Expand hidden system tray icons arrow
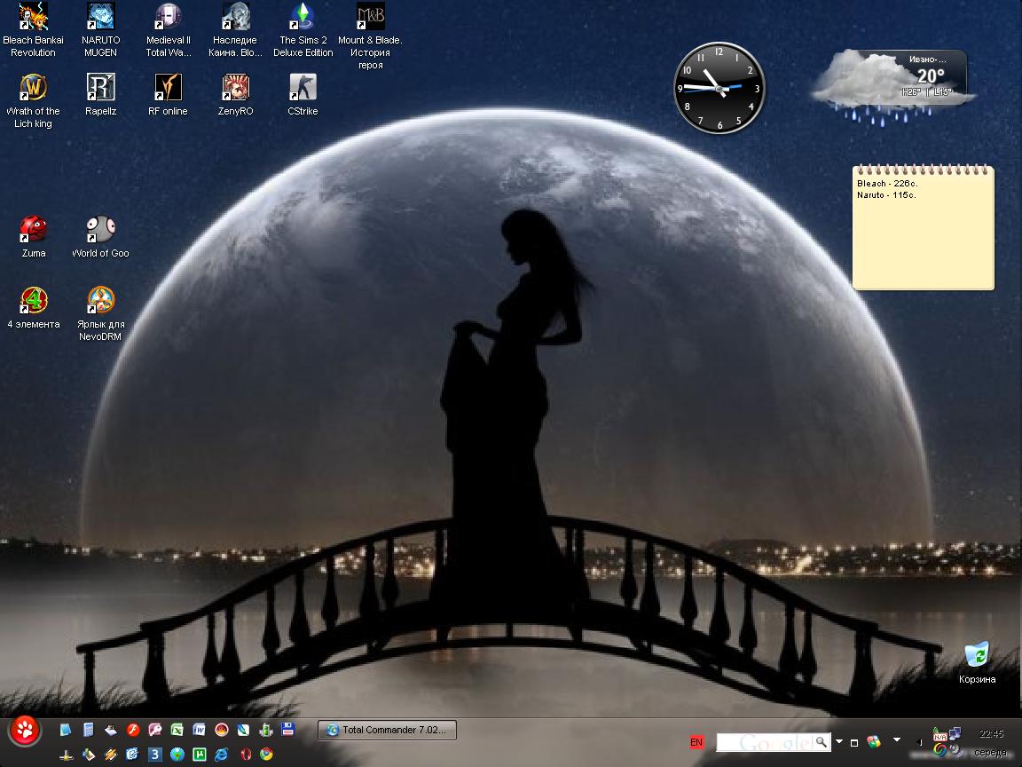This screenshot has height=767, width=1022. 919,742
